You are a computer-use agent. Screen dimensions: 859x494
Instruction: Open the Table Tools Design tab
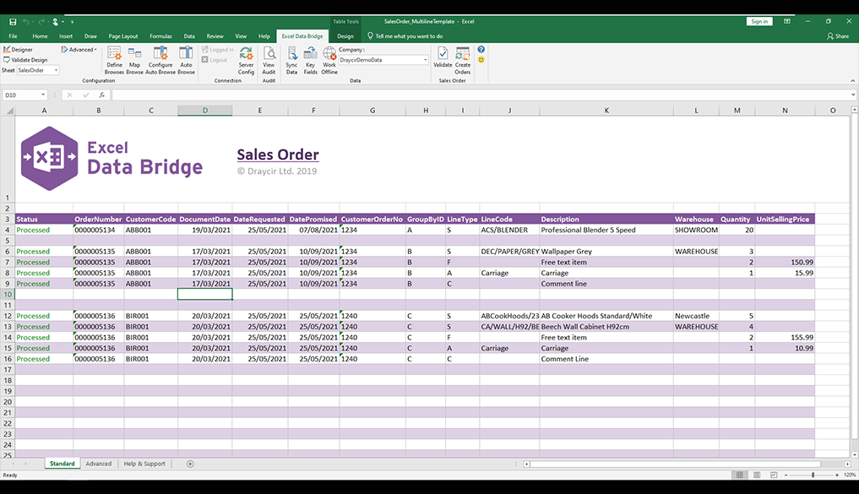point(345,36)
